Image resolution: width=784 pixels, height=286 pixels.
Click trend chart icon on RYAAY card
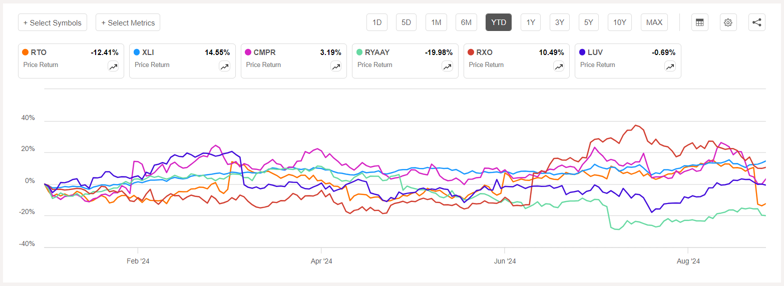click(x=447, y=66)
